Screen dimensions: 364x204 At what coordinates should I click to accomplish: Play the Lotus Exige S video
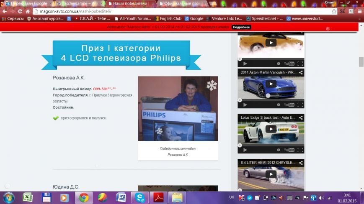pos(271,129)
